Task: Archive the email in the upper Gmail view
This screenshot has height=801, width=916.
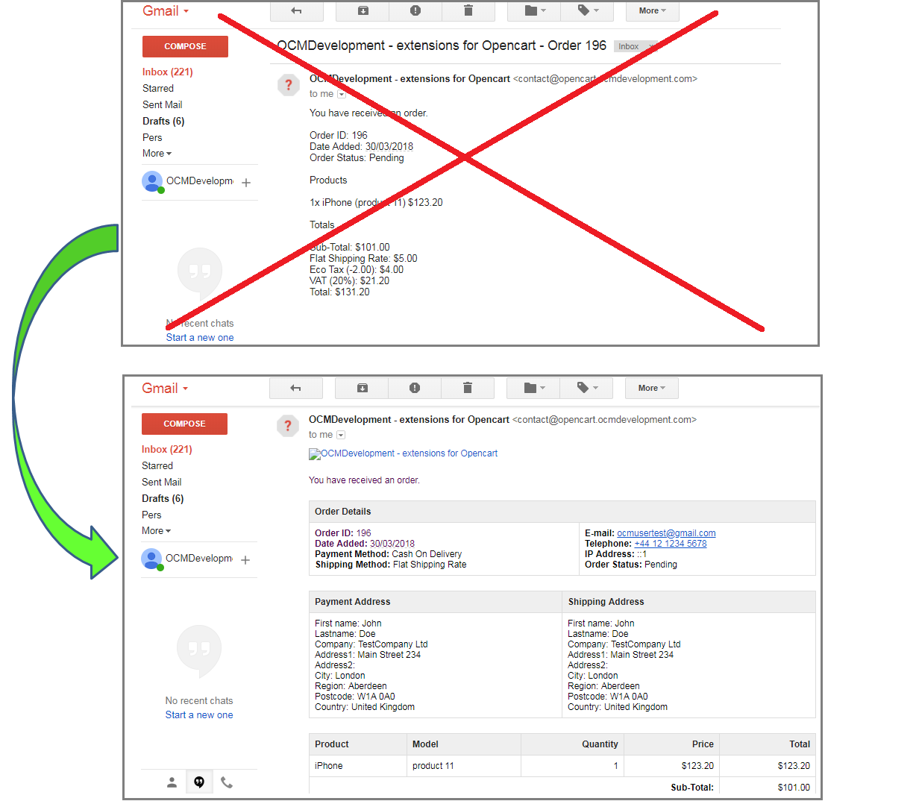Action: (363, 10)
